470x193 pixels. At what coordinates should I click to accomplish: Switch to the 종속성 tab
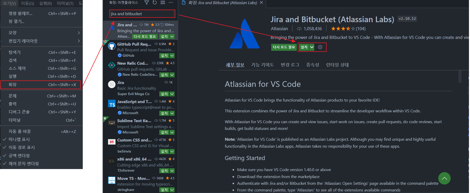[x=312, y=65]
